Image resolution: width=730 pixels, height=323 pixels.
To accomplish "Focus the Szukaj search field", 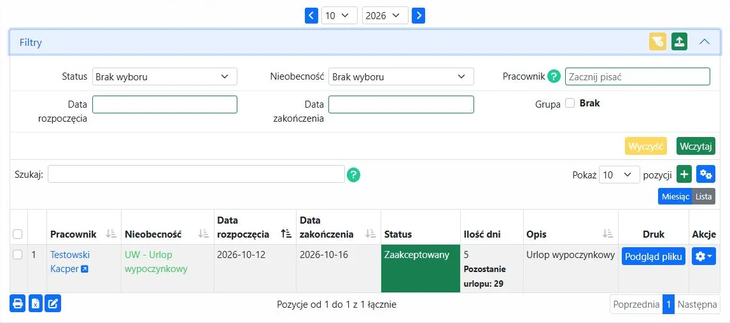I will click(x=196, y=175).
